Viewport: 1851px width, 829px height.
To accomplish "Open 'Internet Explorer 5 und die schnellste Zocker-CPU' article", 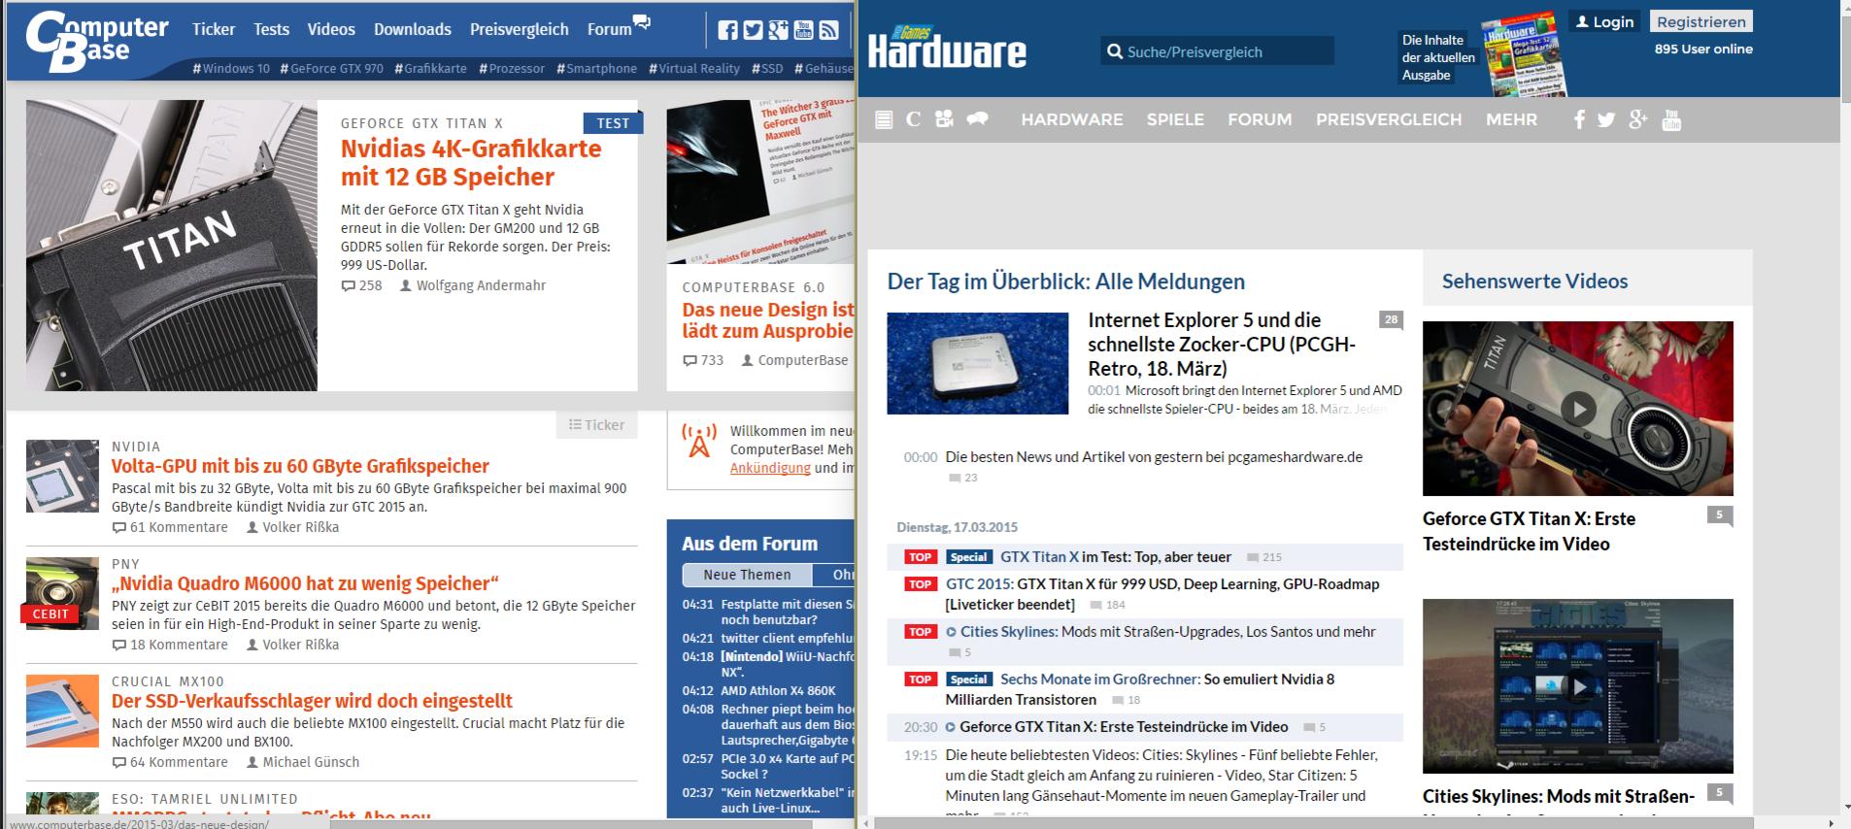I will tap(1222, 344).
